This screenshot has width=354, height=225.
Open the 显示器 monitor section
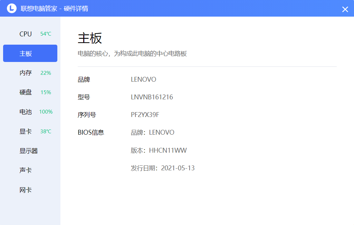tap(30, 151)
